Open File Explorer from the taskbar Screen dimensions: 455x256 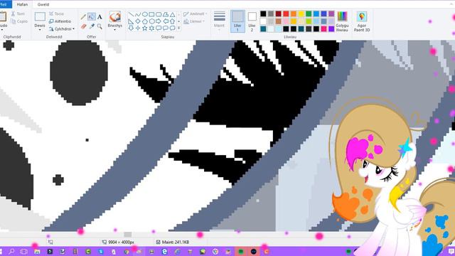[x=37, y=251]
